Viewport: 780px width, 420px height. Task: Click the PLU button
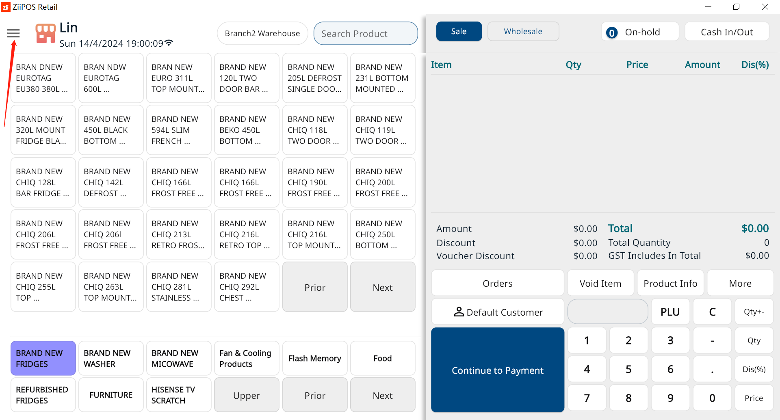click(670, 312)
